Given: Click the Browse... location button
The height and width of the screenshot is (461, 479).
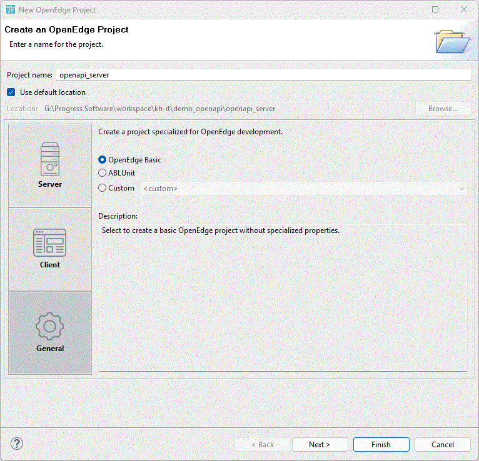Looking at the screenshot, I should coord(443,109).
